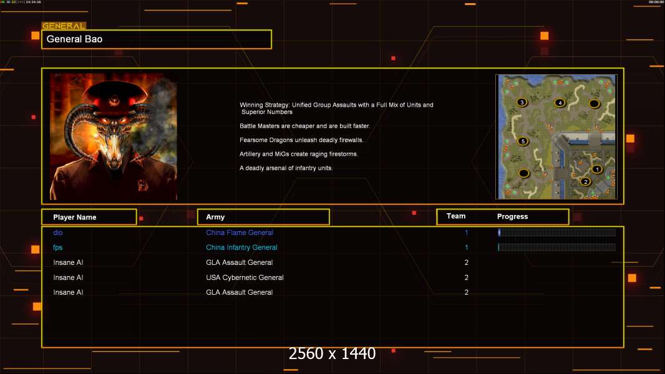665x374 pixels.
Task: Click the GENERAL label tag
Action: click(x=64, y=26)
